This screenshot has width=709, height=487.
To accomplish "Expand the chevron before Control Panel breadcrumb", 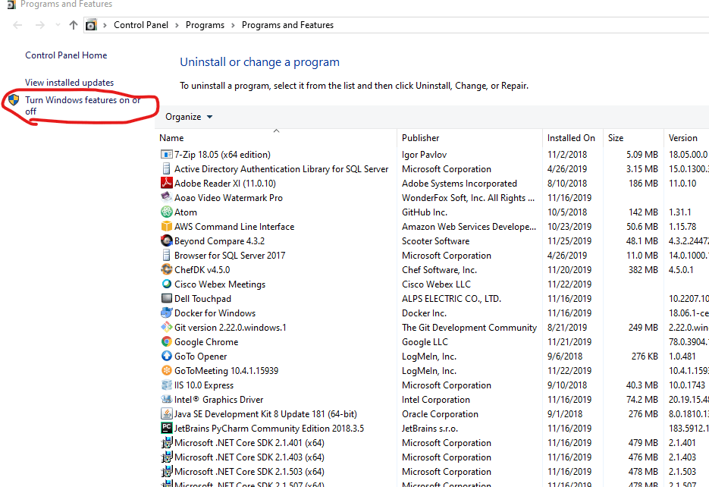I will (x=105, y=25).
